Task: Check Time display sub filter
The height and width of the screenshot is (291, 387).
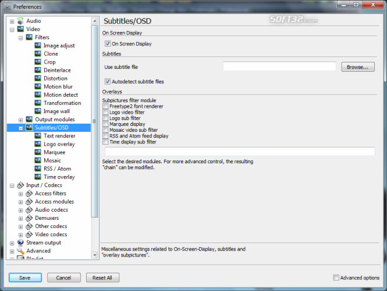Action: point(106,142)
